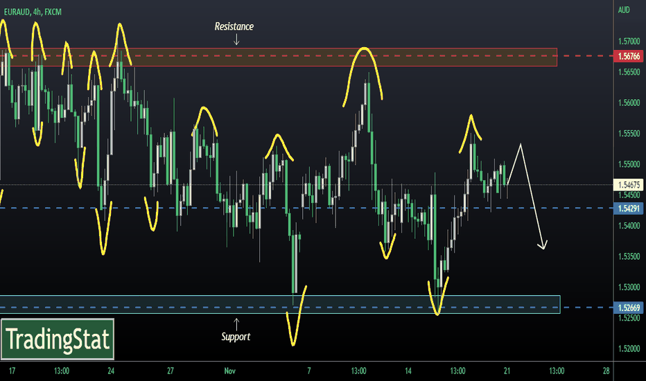Image resolution: width=646 pixels, height=381 pixels.
Task: Select the AUD currency label on price axis
Action: point(624,10)
